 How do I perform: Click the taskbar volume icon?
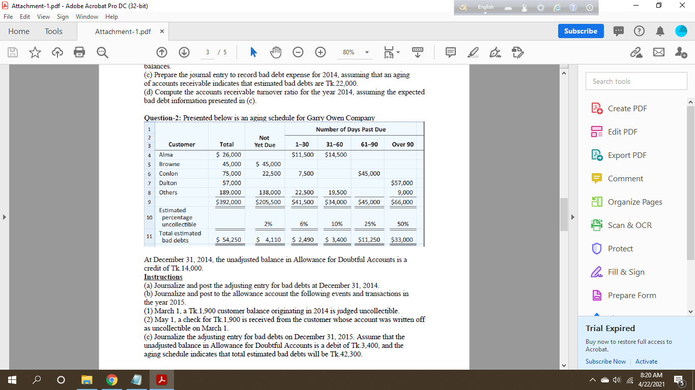coord(616,380)
